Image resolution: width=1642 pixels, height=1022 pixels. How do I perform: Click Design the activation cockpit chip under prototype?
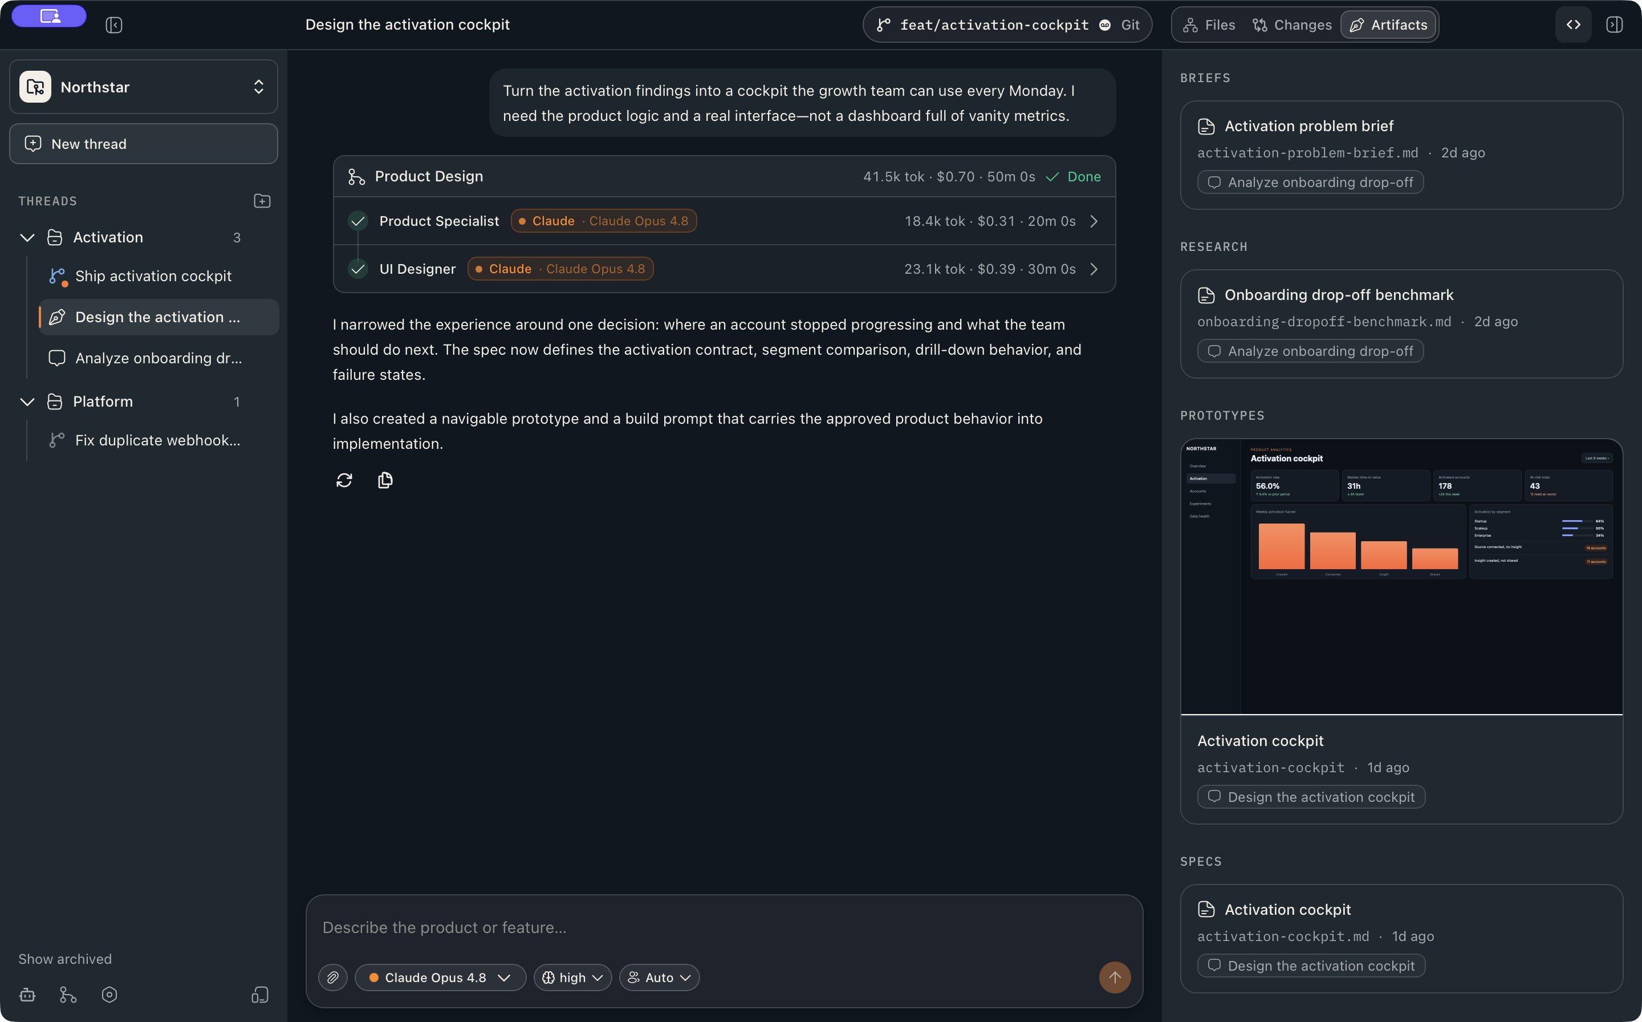[1311, 797]
